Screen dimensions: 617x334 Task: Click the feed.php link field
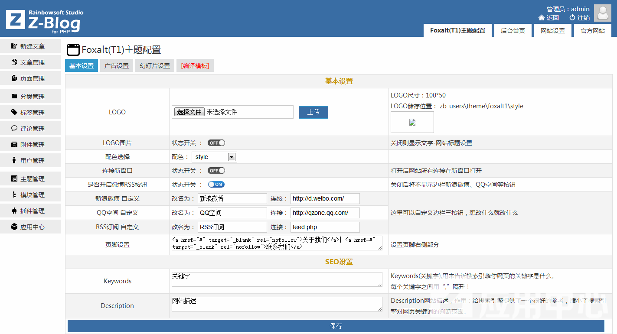click(325, 227)
